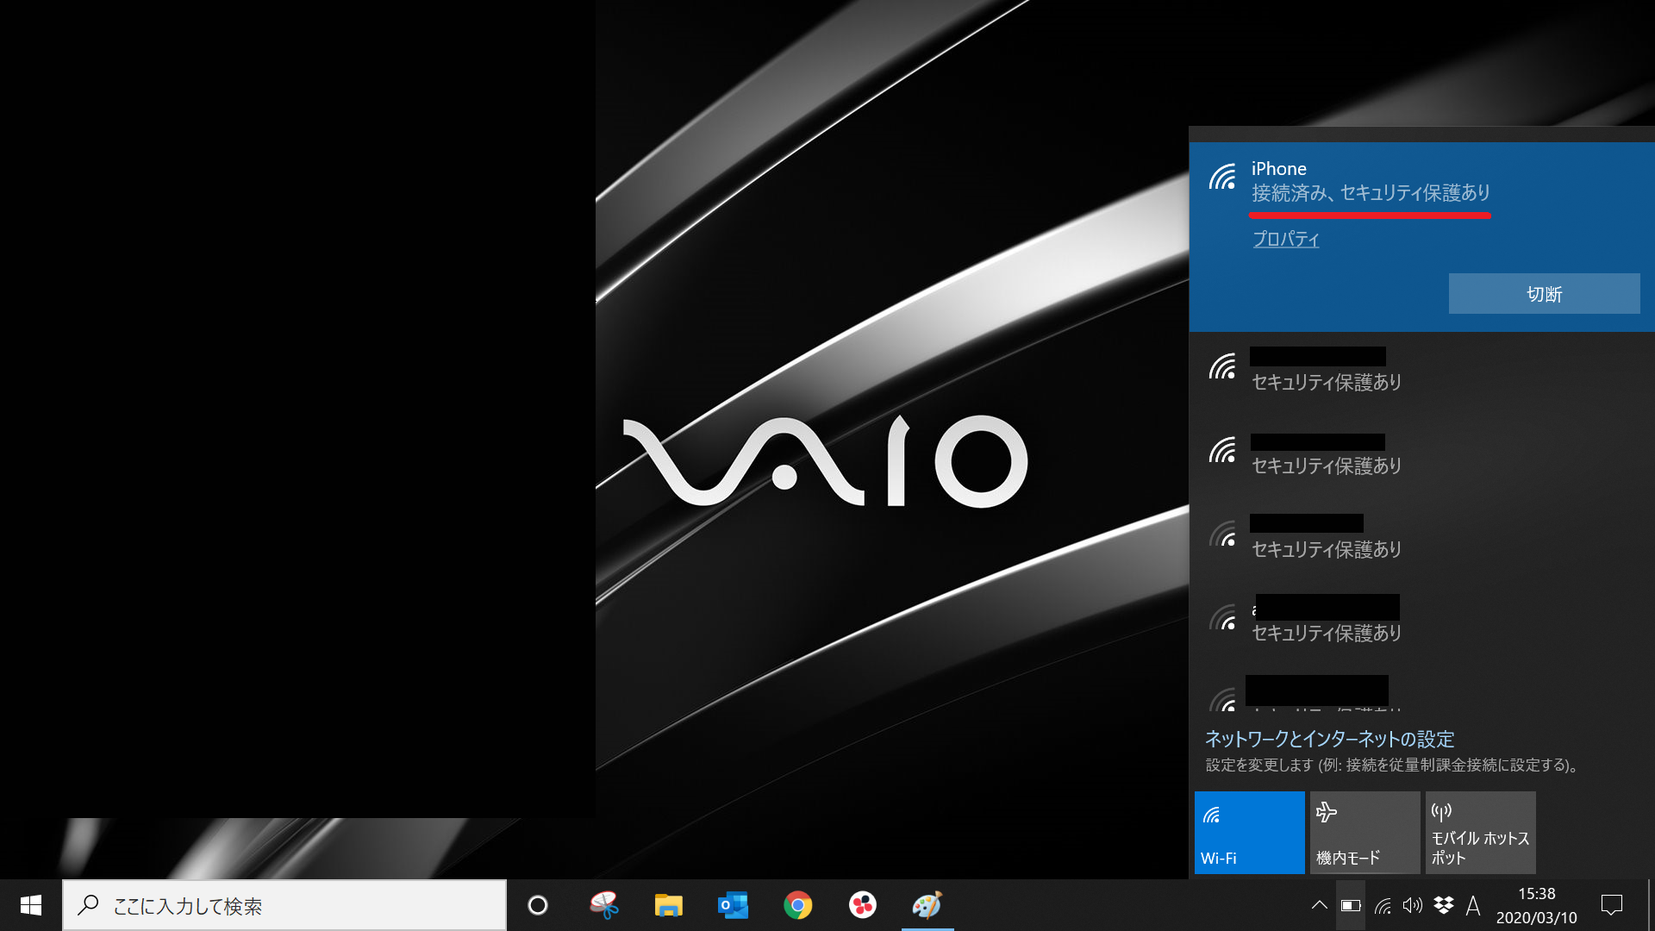Click the iPhone network Wi-Fi signal icon
The image size is (1655, 931).
(x=1222, y=177)
